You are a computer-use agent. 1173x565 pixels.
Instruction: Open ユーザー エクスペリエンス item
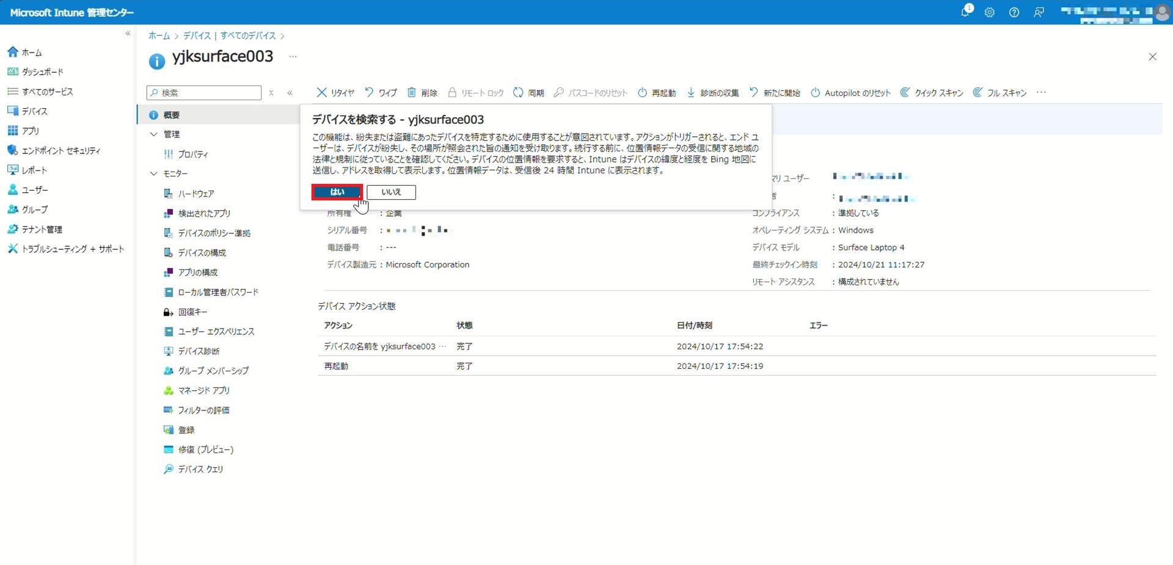pyautogui.click(x=209, y=332)
